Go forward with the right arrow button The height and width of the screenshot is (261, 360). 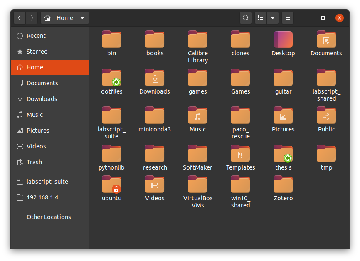(32, 18)
